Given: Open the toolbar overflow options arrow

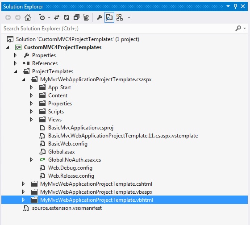Looking at the screenshot, I should (129, 17).
